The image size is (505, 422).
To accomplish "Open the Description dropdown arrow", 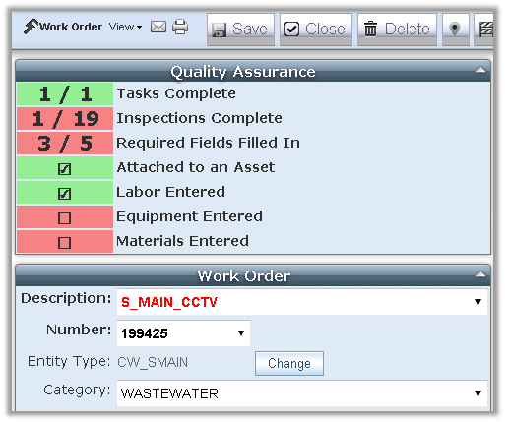I will coord(478,302).
